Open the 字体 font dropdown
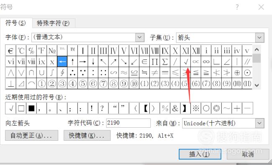The height and width of the screenshot is (165, 272). (140, 37)
